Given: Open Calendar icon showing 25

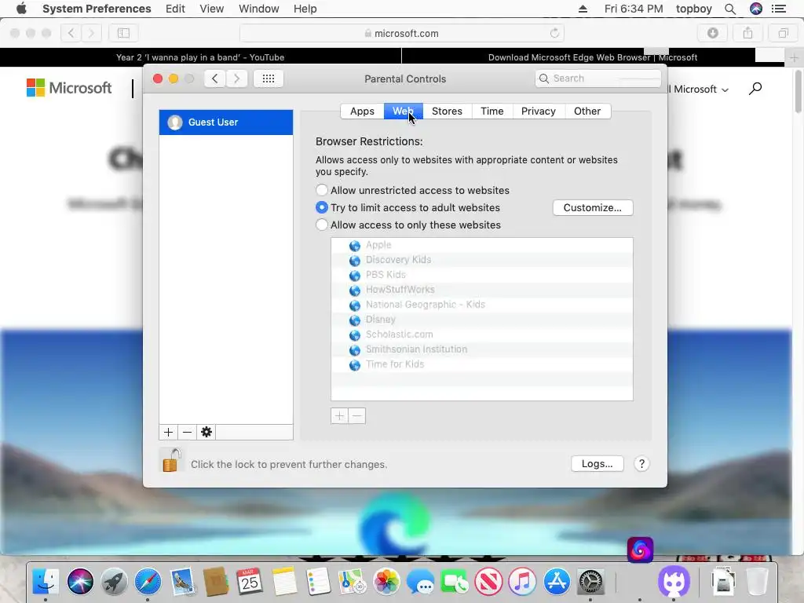Looking at the screenshot, I should point(250,582).
